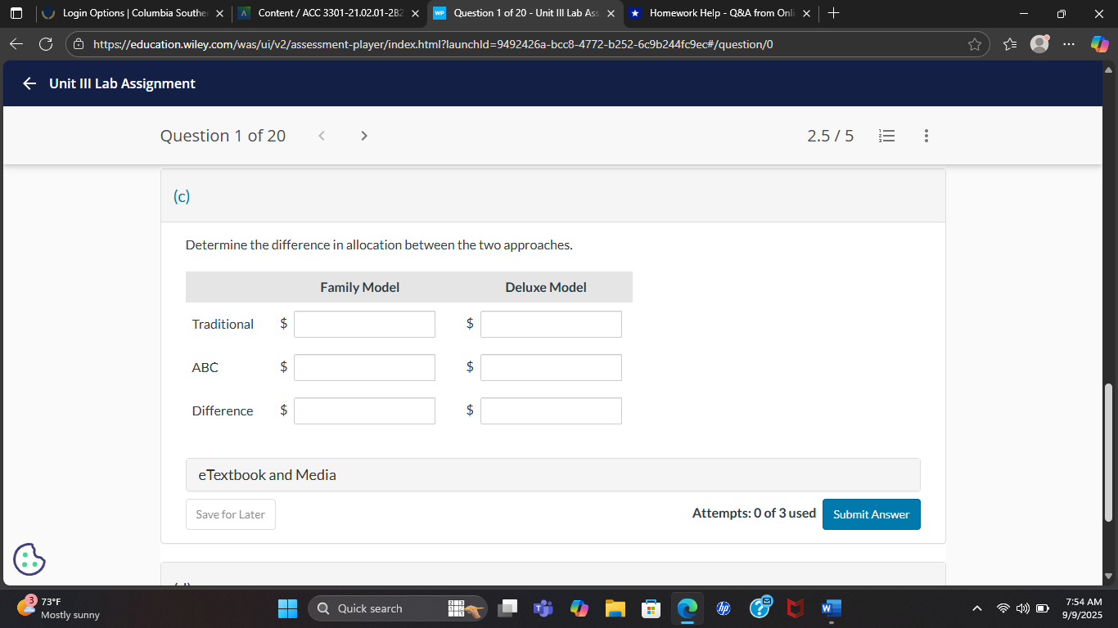View site information lock icon
Image resolution: width=1118 pixels, height=628 pixels.
click(x=79, y=44)
